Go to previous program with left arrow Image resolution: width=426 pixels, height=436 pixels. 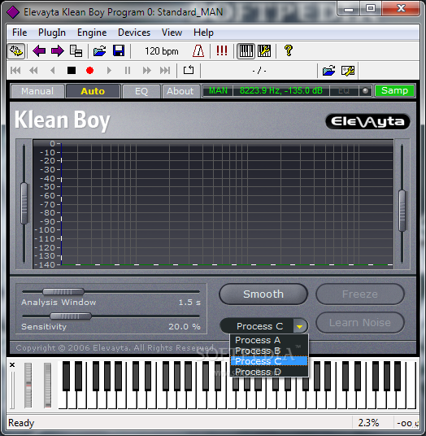coord(39,51)
